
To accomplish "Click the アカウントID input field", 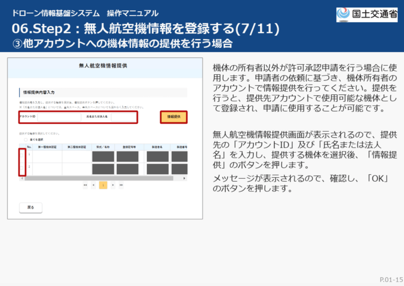I will (x=59, y=117).
